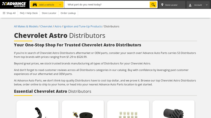Image resolution: width=211 pixels, height=118 pixels.
Task: Click the Essential Chevrolet Astro Distributors heading
Action: point(52,91)
